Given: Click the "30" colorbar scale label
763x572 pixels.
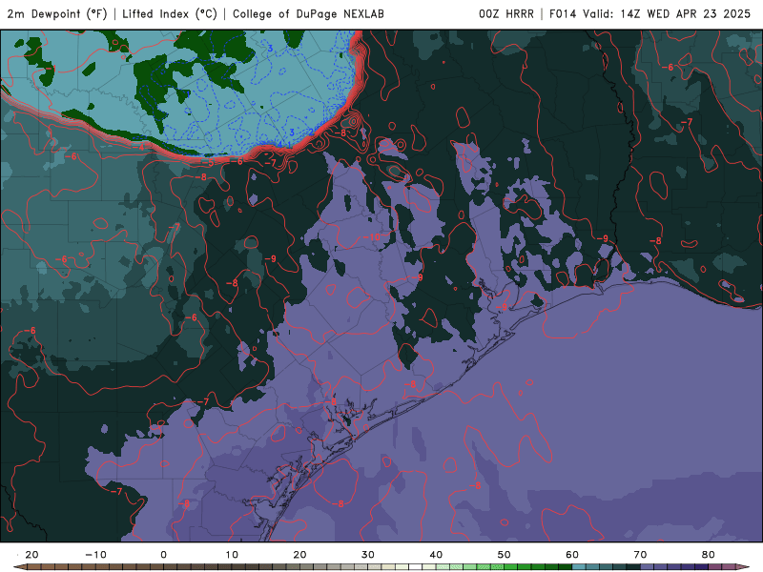Looking at the screenshot, I should [x=368, y=555].
